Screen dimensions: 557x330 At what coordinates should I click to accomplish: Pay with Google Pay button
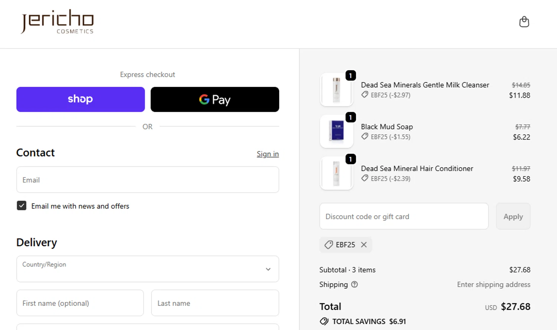[215, 99]
